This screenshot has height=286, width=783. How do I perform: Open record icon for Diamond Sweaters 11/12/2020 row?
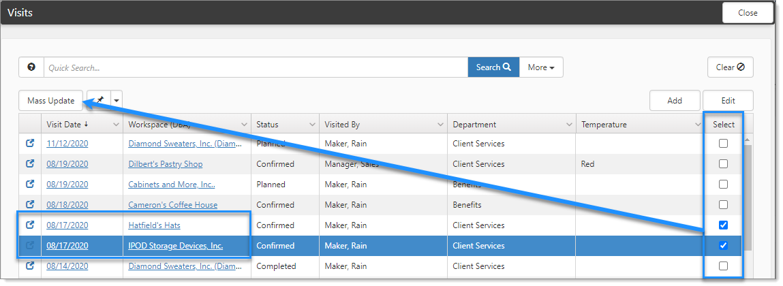30,144
